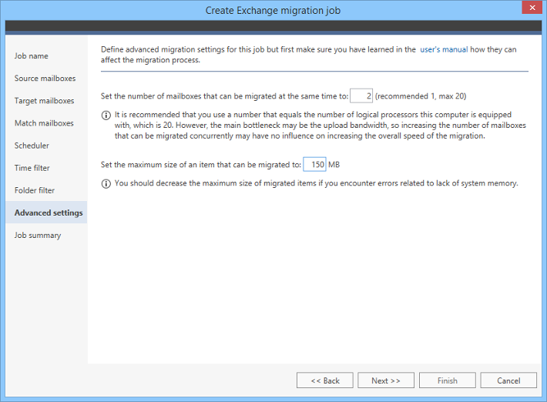Close the Create Exchange migration job window

[532, 8]
